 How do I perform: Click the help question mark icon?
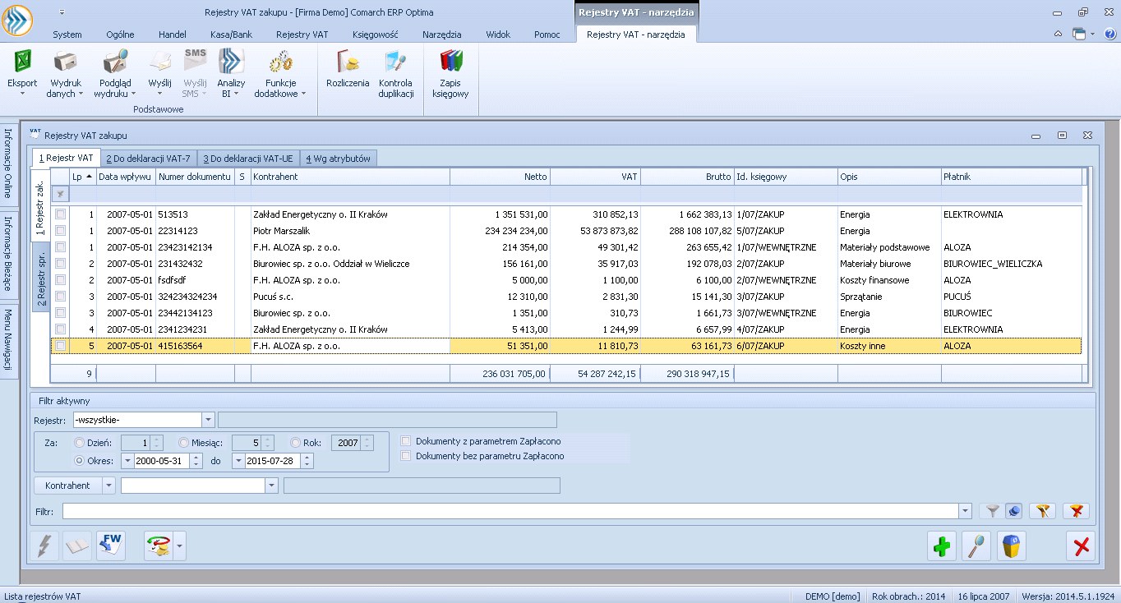(1109, 34)
